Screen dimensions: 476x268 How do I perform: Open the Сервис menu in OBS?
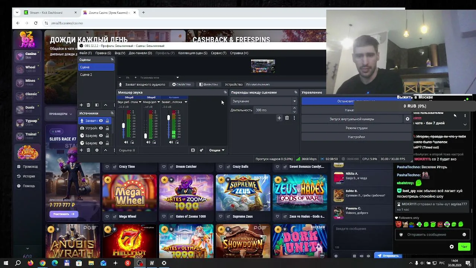(x=218, y=53)
